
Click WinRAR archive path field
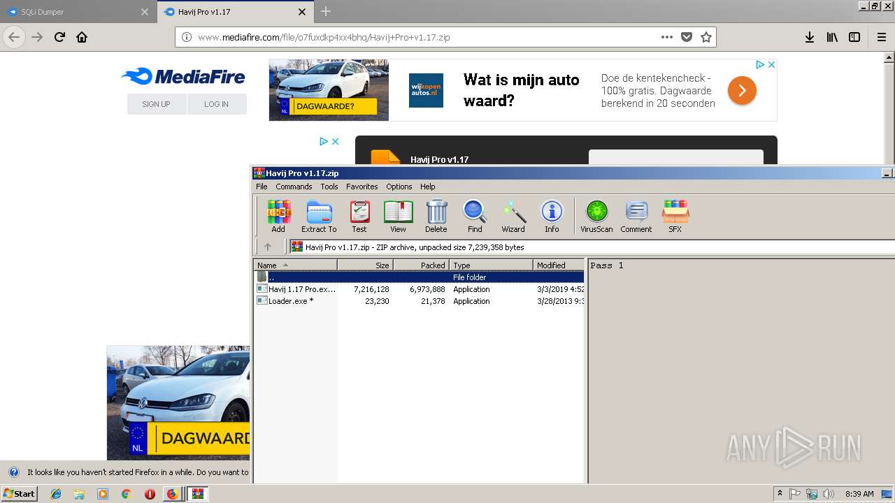(592, 247)
